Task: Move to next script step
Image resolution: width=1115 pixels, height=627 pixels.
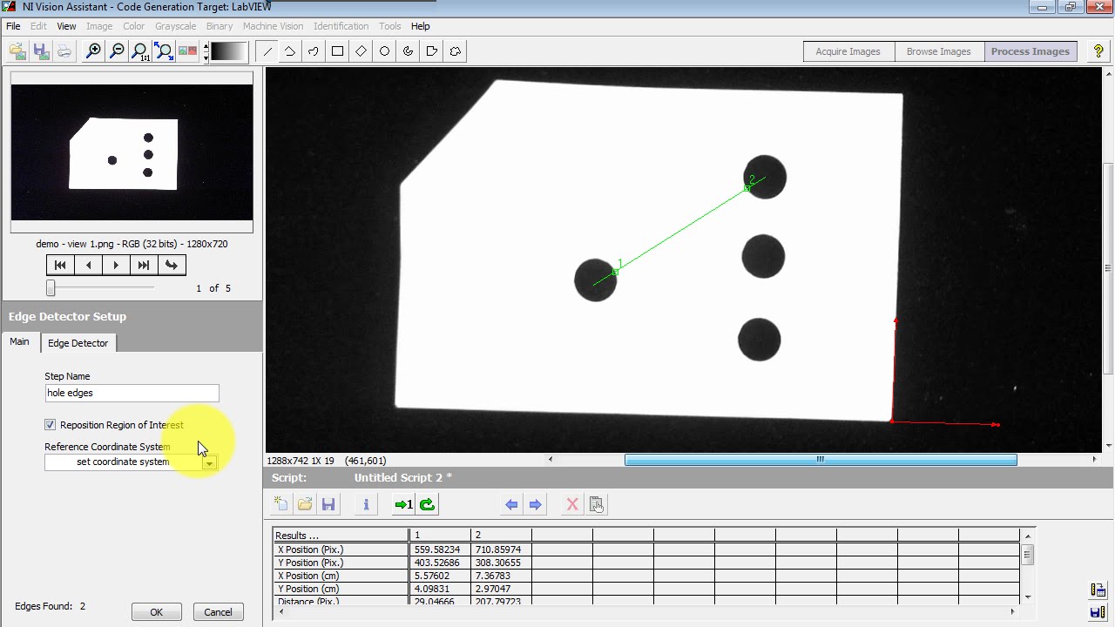Action: [536, 504]
